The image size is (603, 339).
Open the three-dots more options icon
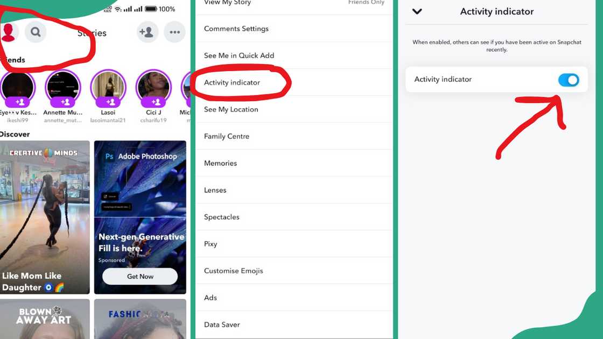(174, 32)
